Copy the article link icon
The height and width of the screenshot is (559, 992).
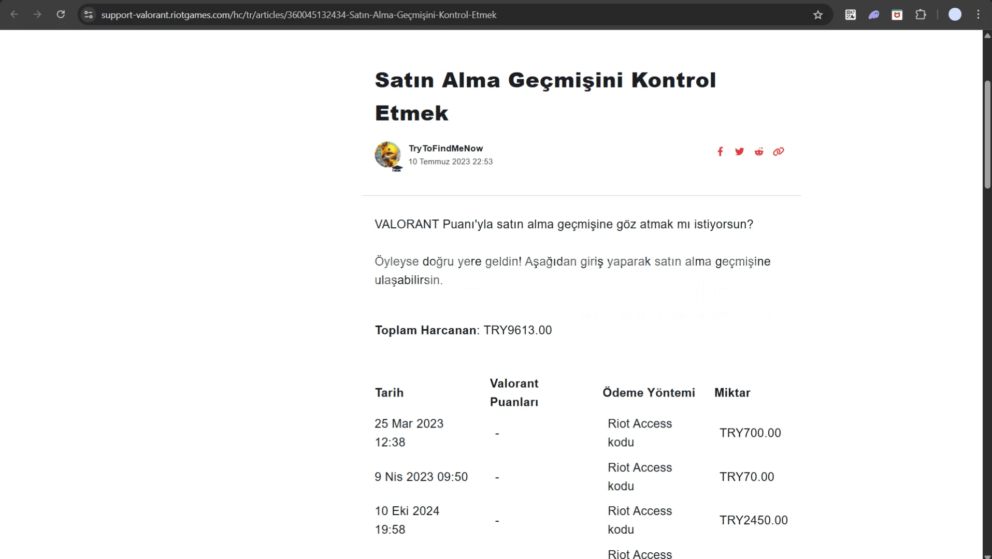(779, 151)
